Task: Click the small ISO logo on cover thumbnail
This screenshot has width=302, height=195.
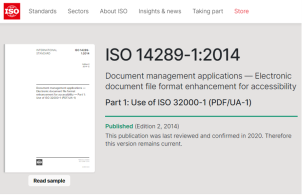Action: pyautogui.click(x=39, y=162)
